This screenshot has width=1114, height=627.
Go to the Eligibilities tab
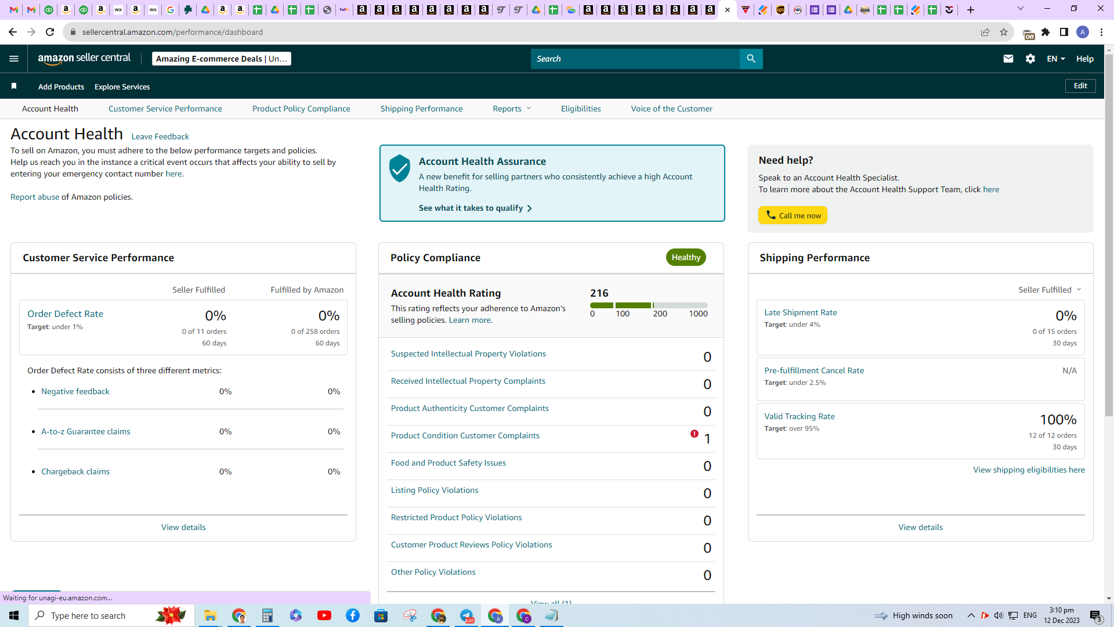pyautogui.click(x=581, y=109)
